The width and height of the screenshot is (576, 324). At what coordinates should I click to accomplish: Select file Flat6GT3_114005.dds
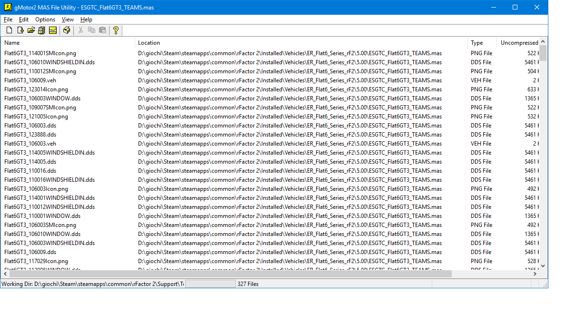(x=30, y=162)
